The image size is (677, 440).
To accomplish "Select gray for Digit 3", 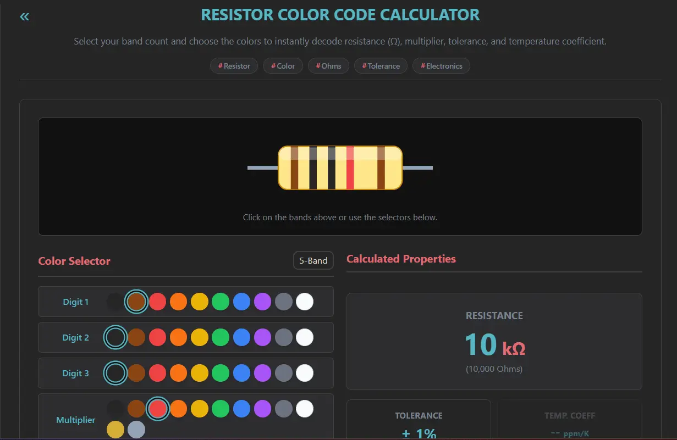I will 283,373.
